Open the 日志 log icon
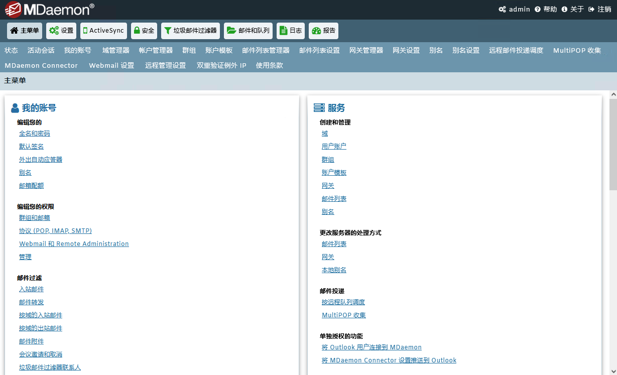 click(x=290, y=31)
